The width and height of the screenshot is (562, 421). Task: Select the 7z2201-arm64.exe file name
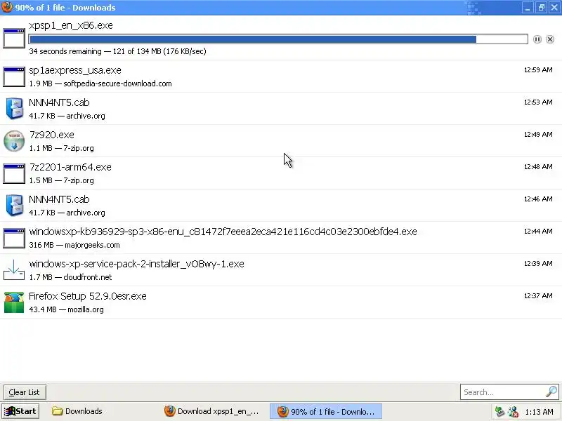(70, 167)
